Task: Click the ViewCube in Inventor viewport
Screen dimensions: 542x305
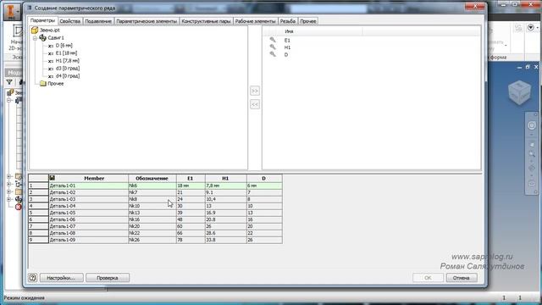Action: [x=519, y=92]
